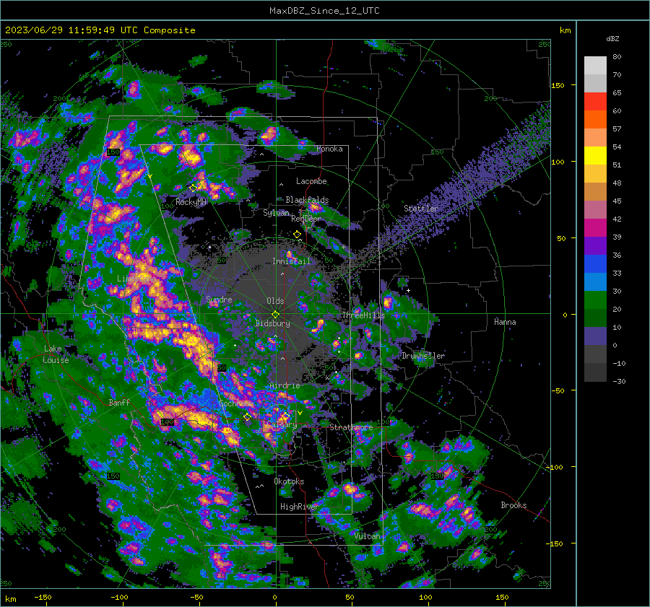Click the Sundre map label
The image size is (650, 607).
219,299
